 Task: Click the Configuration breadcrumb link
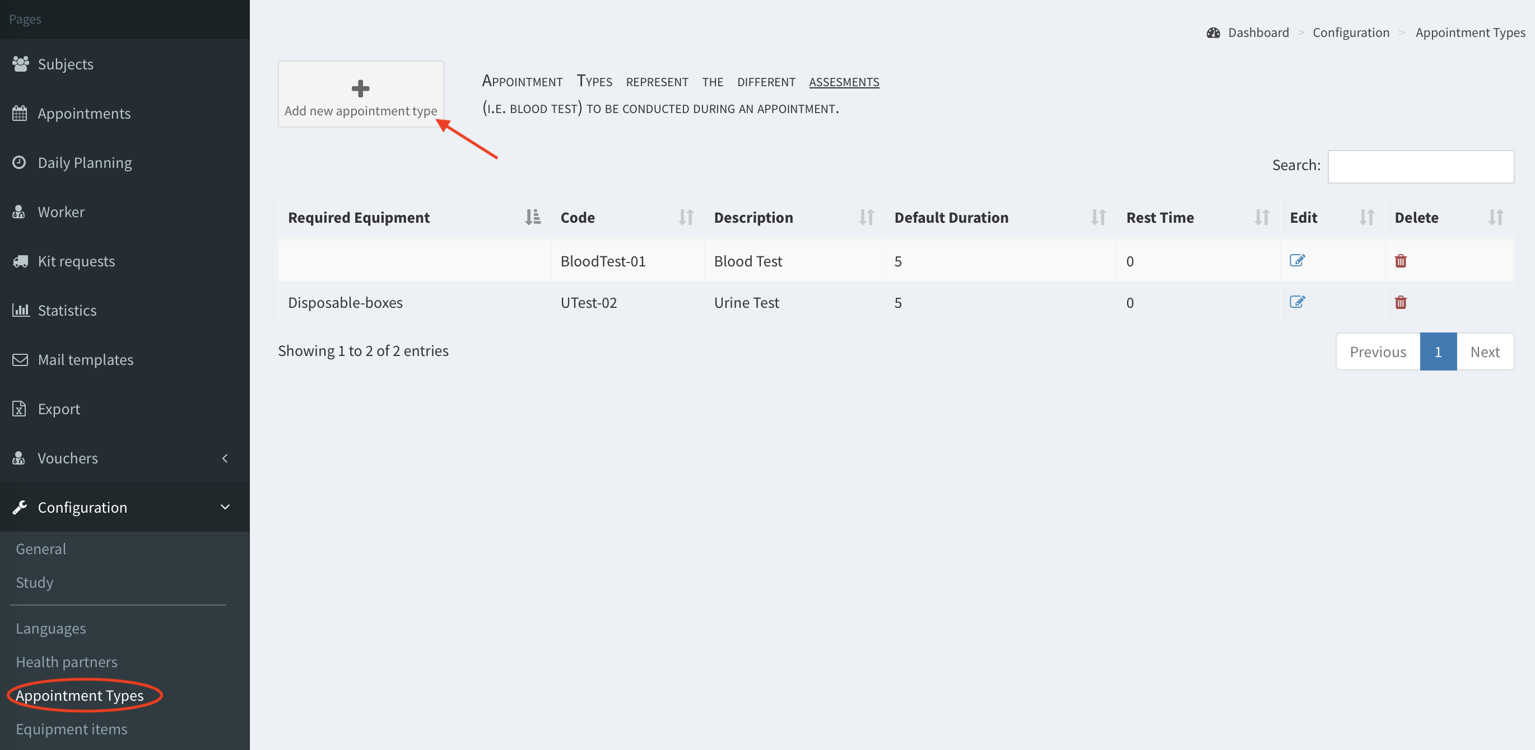(1351, 32)
